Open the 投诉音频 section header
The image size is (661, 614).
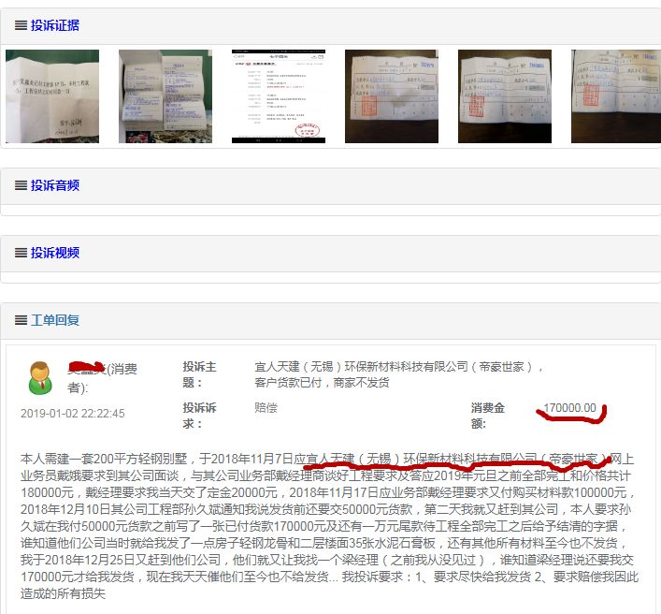pyautogui.click(x=55, y=185)
